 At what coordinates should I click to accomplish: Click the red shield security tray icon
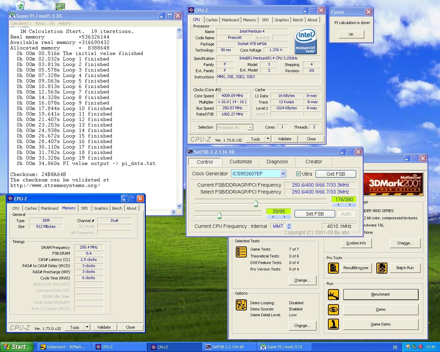[420, 347]
